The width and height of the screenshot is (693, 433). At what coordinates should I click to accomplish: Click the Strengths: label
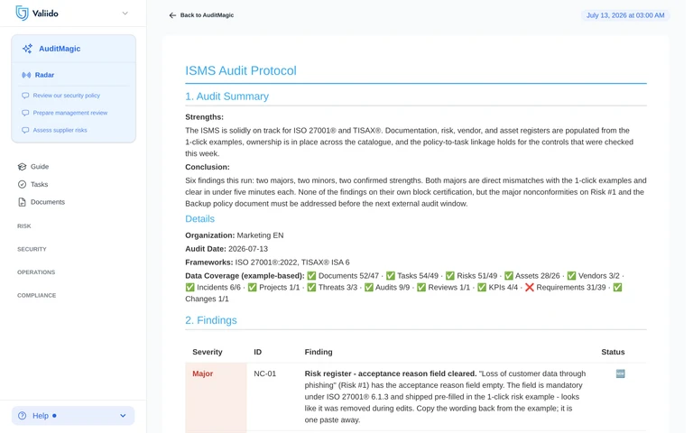(x=204, y=117)
